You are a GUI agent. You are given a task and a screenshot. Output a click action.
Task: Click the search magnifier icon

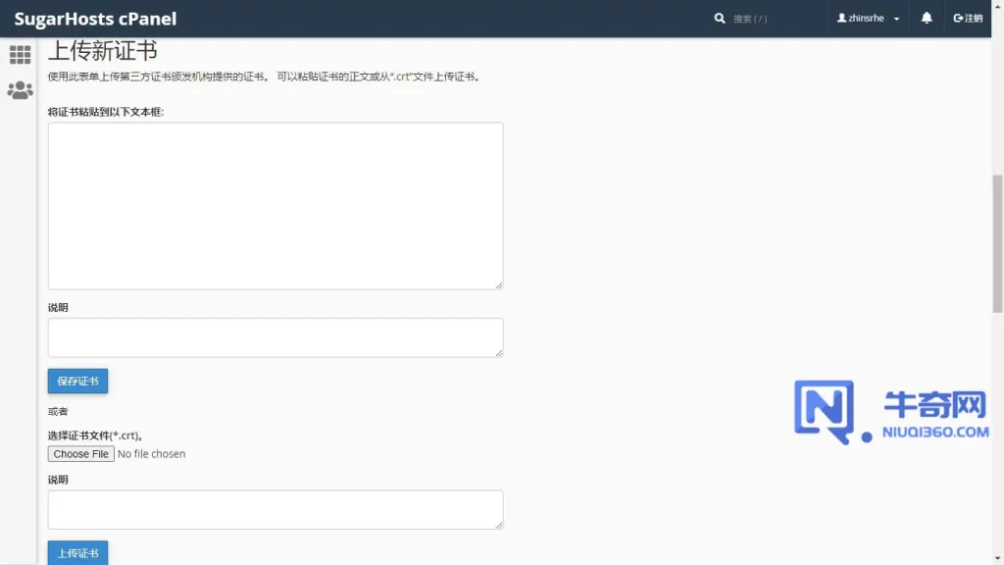[x=720, y=19]
